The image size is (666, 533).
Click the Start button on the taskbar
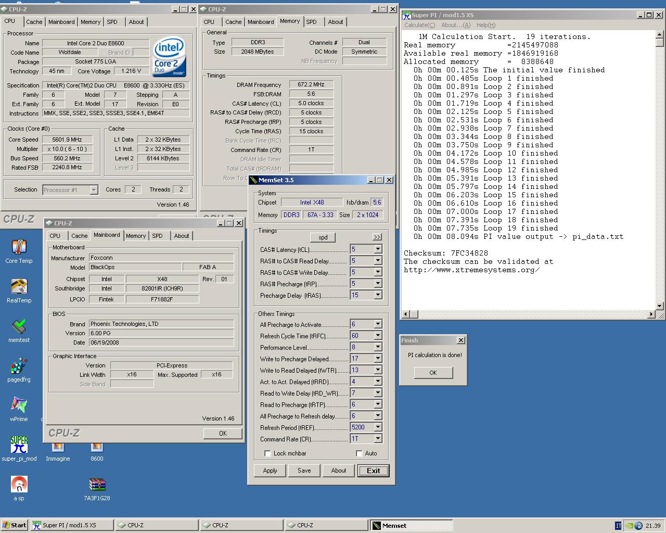pos(15,525)
